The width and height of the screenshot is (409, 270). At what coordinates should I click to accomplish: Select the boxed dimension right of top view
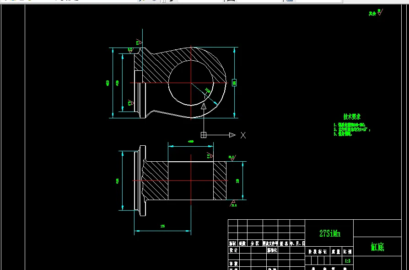pyautogui.click(x=234, y=83)
